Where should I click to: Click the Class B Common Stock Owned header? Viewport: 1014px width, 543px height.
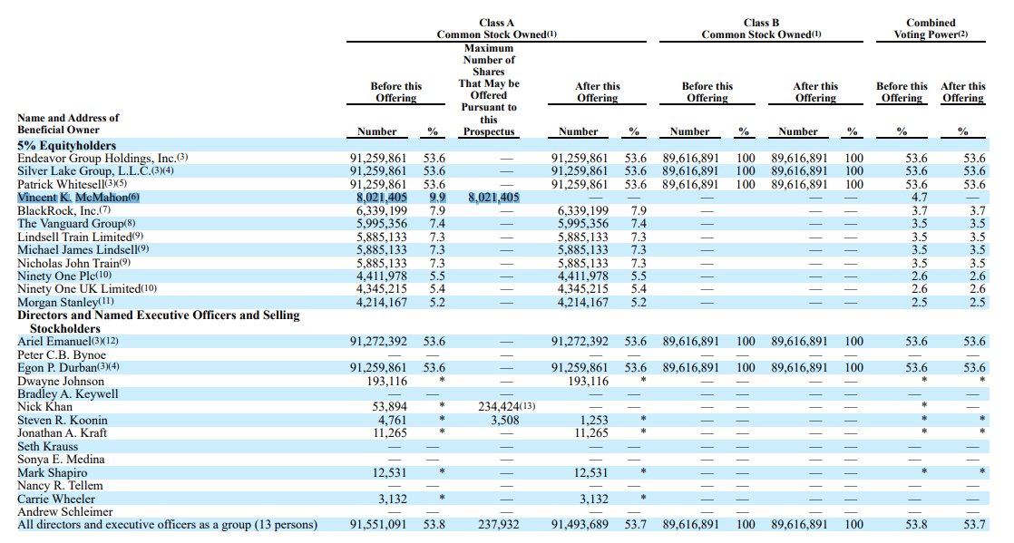(761, 29)
